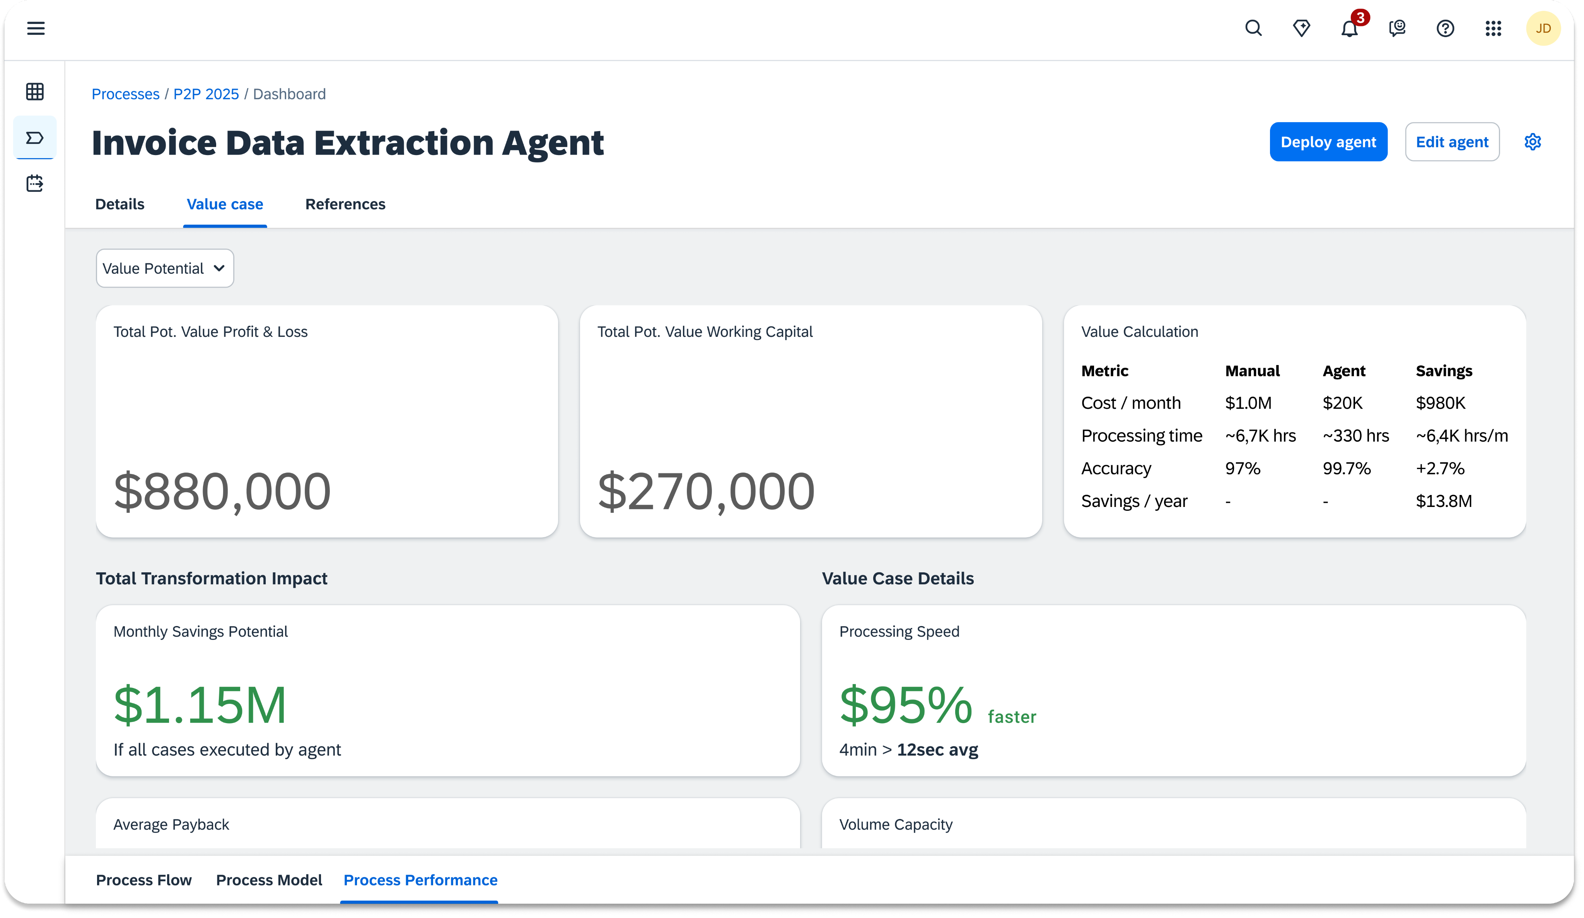Switch to the Details tab
This screenshot has height=918, width=1584.
click(x=119, y=204)
